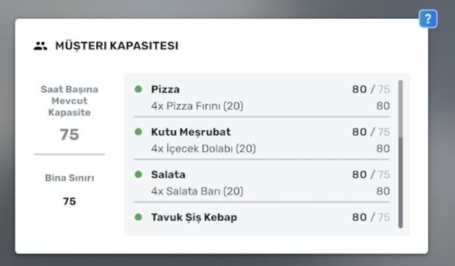Click the 80 / 75 figure for Pizza
The width and height of the screenshot is (455, 266).
pos(370,90)
